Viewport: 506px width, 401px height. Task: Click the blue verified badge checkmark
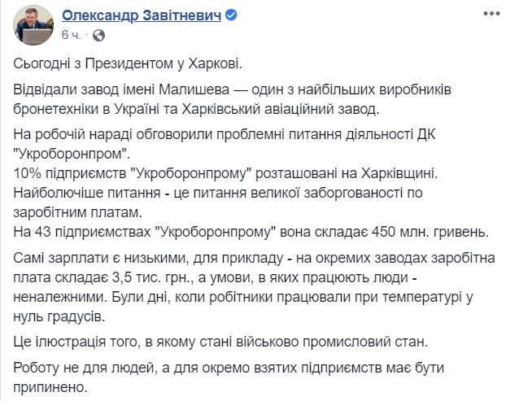(231, 15)
